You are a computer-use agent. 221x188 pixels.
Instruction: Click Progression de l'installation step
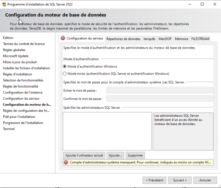23,123
